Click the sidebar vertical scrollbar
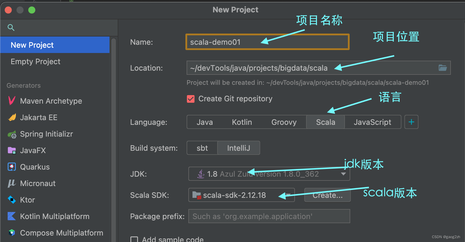This screenshot has height=242, width=465. click(x=114, y=140)
